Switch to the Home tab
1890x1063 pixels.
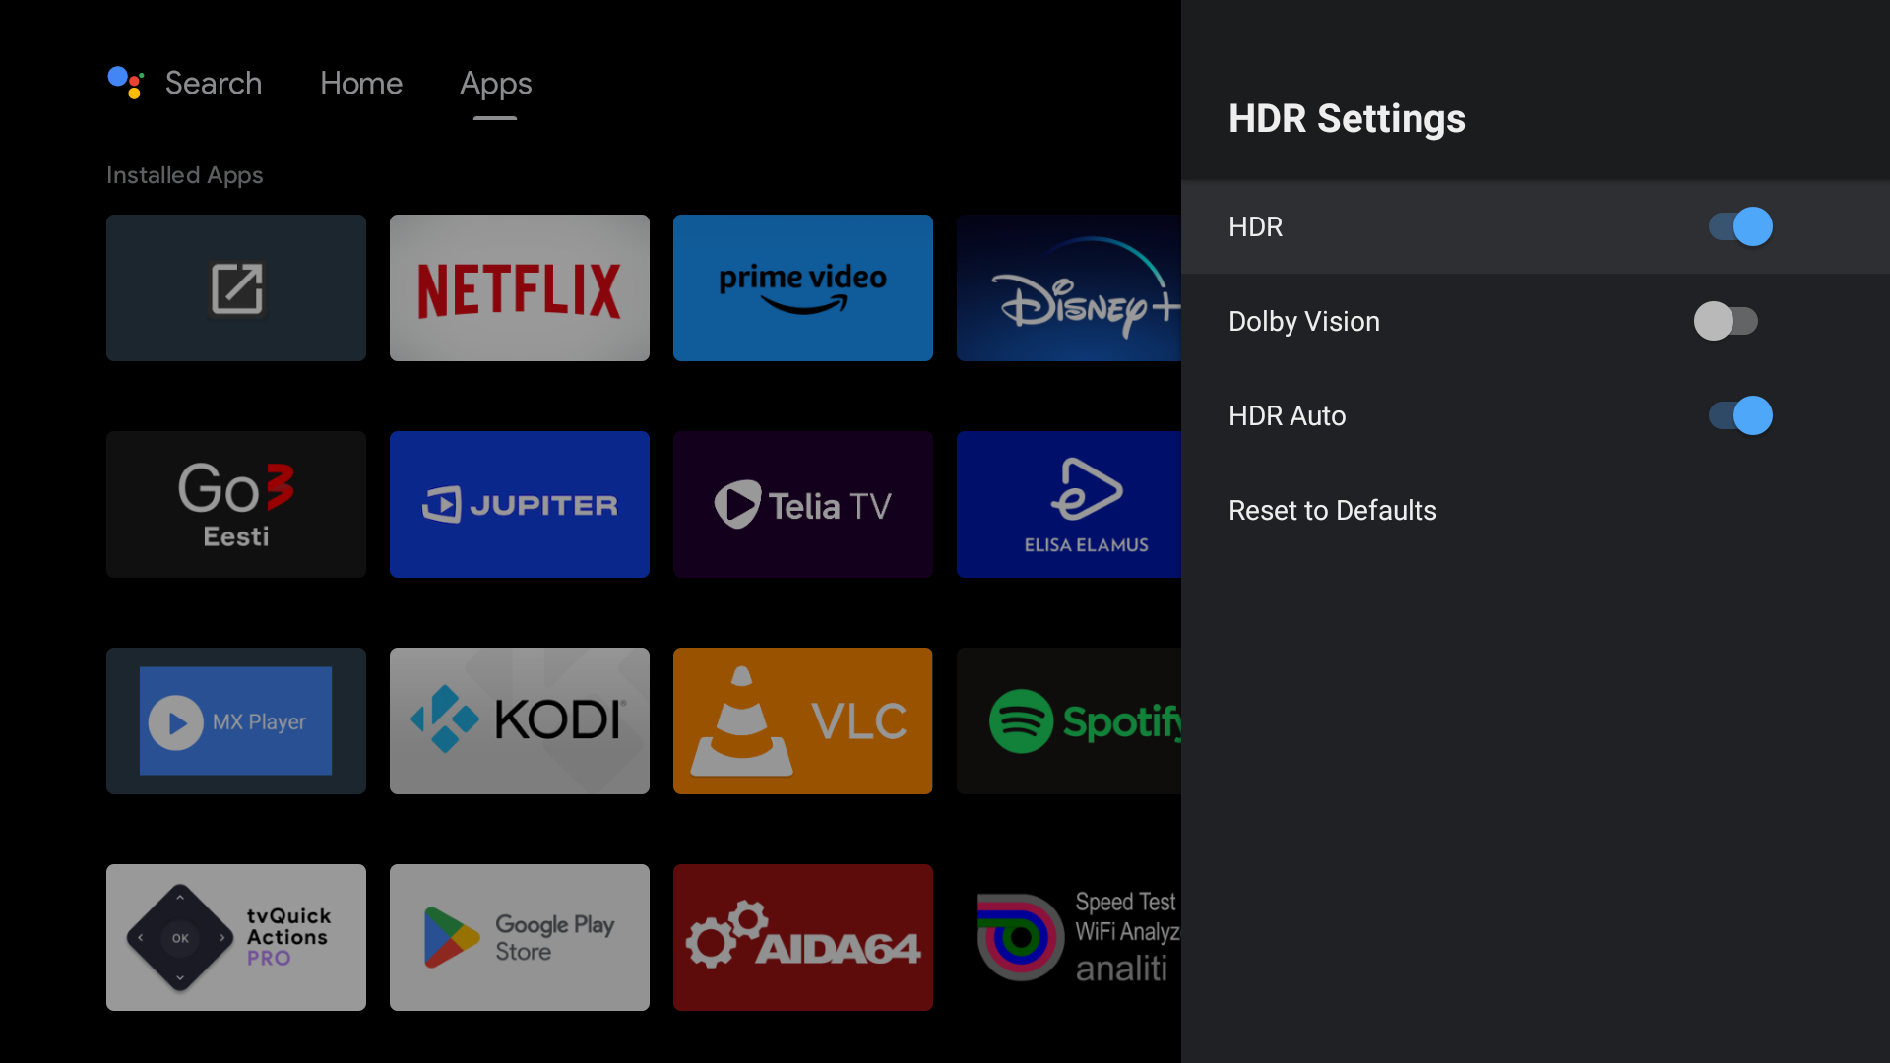pos(360,83)
